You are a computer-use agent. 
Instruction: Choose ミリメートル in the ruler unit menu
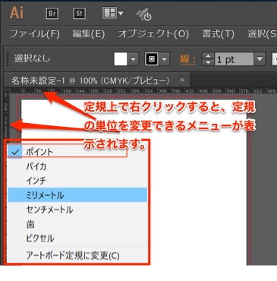(77, 195)
